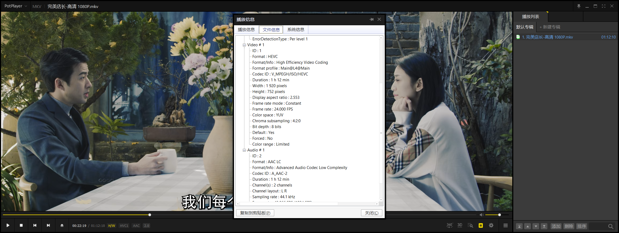Viewport: 619px width, 233px height.
Task: Toggle the 3D video mode icon
Action: pyautogui.click(x=460, y=225)
